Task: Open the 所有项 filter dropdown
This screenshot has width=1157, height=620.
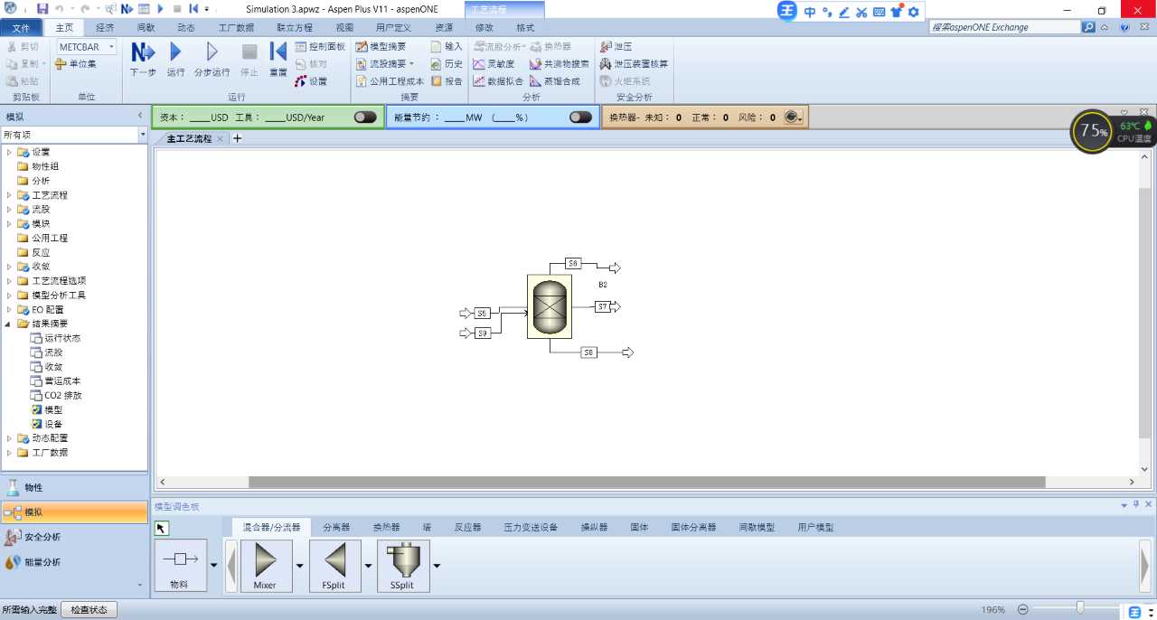Action: [x=142, y=135]
